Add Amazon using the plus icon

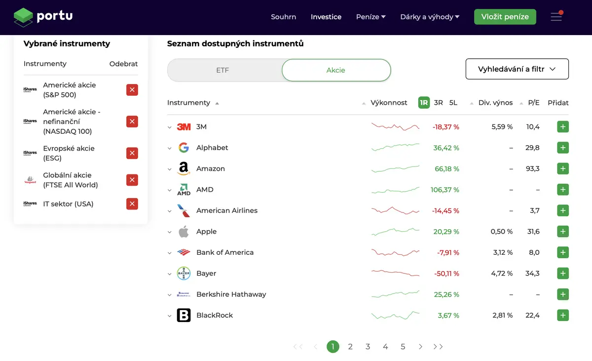[x=563, y=169]
